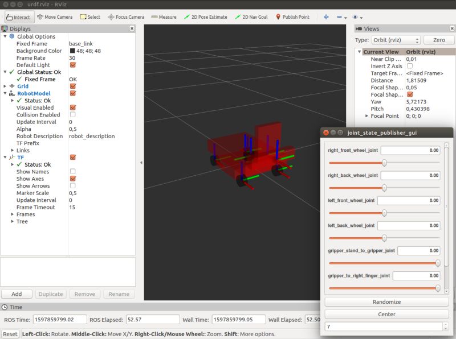Collapse the Global Options section
This screenshot has width=456, height=339.
5,36
